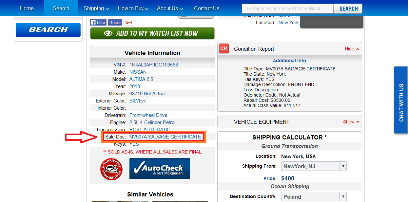
Task: Add vehicle to my watch list
Action: [x=152, y=33]
